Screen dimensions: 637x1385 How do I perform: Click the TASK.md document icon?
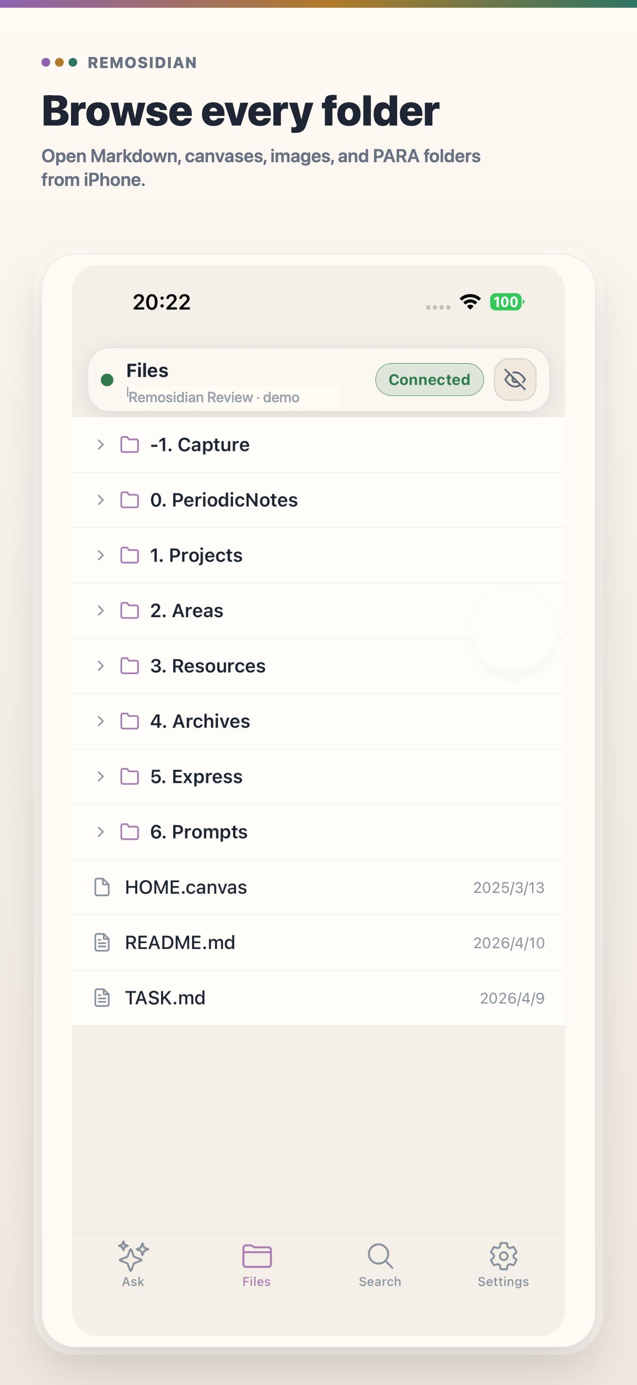pos(102,998)
